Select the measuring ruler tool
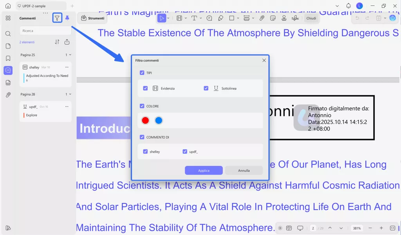 [247, 18]
